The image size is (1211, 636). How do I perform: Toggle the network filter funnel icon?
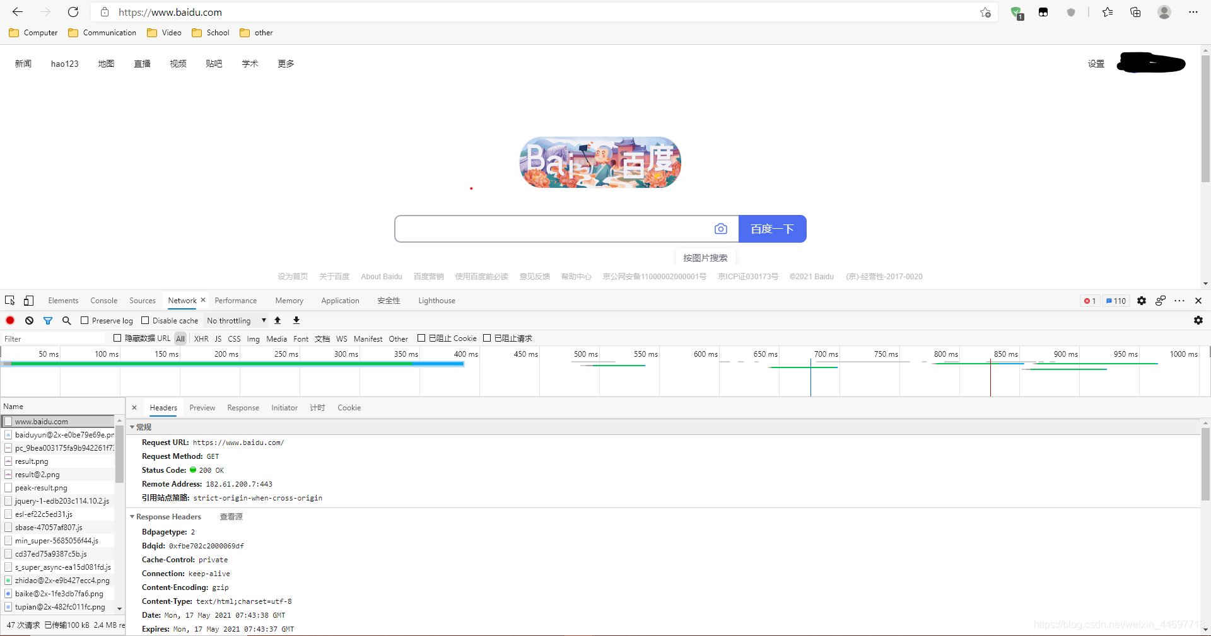[x=48, y=320]
